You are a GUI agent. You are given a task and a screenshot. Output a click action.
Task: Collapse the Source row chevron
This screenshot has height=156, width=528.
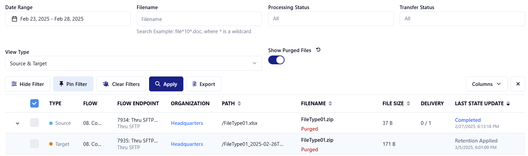click(18, 123)
